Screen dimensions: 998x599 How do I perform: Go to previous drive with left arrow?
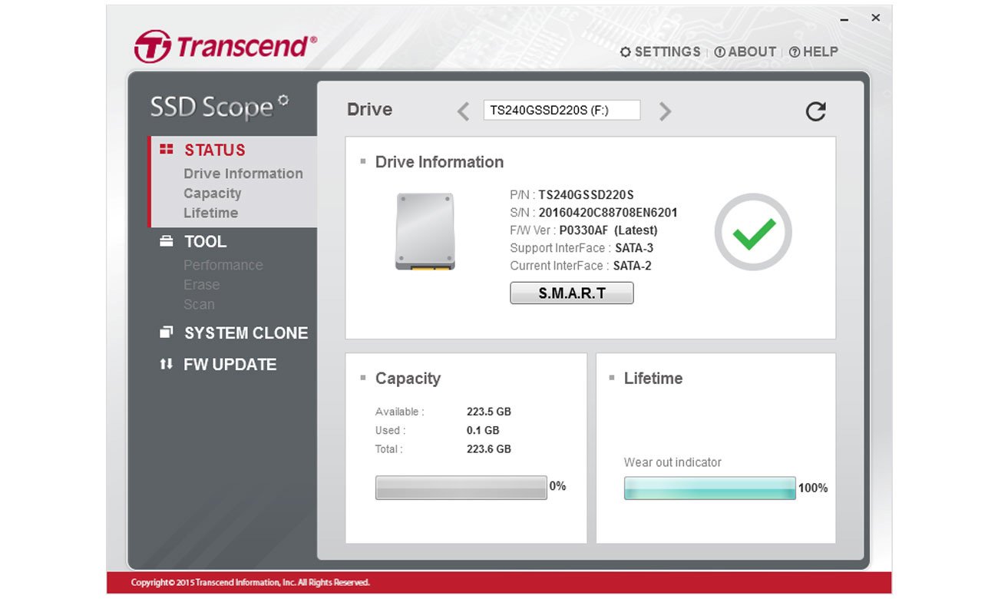[x=463, y=111]
